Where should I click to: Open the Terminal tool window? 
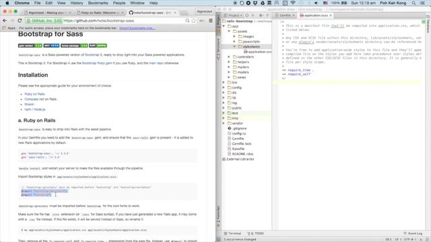pos(232,233)
